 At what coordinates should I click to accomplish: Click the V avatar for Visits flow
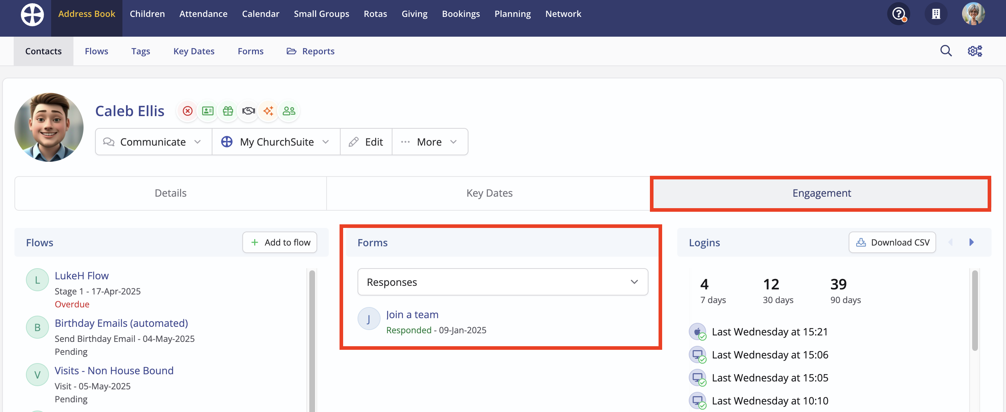point(37,375)
